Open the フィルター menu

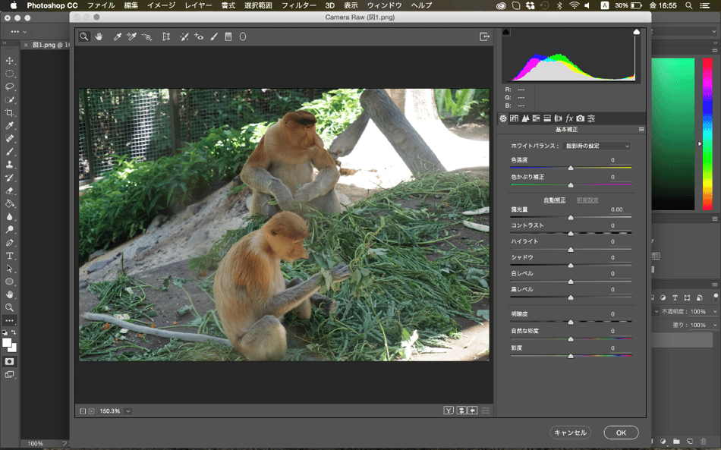click(298, 5)
